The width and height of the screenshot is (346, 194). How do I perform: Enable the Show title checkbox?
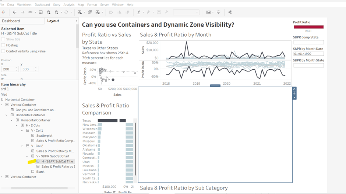(3, 39)
